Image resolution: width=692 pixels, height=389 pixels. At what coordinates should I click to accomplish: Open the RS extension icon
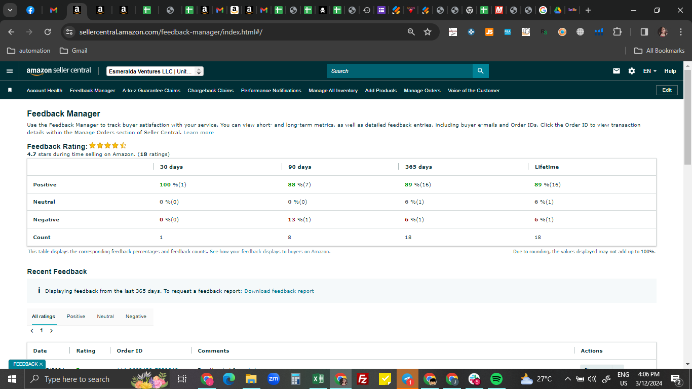(544, 32)
